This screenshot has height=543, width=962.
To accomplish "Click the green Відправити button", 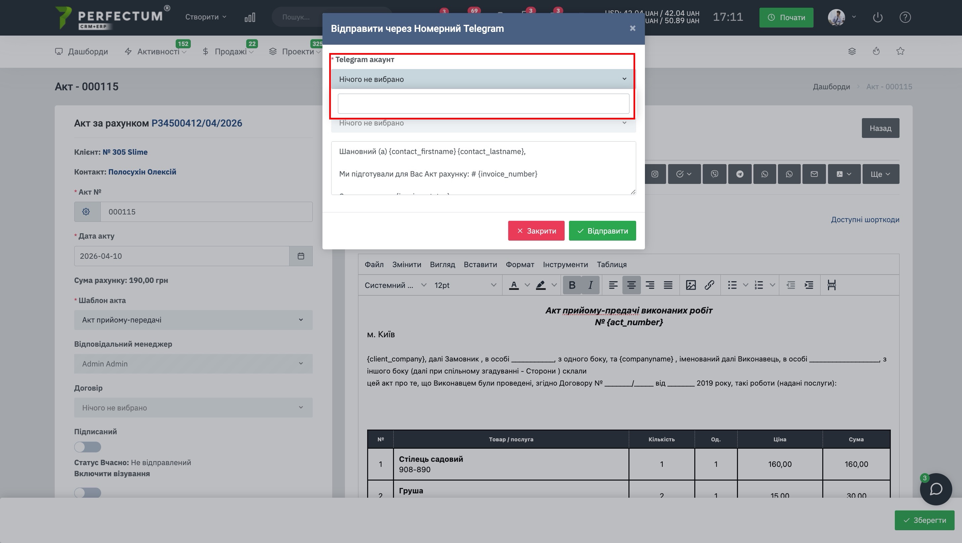I will coord(602,231).
